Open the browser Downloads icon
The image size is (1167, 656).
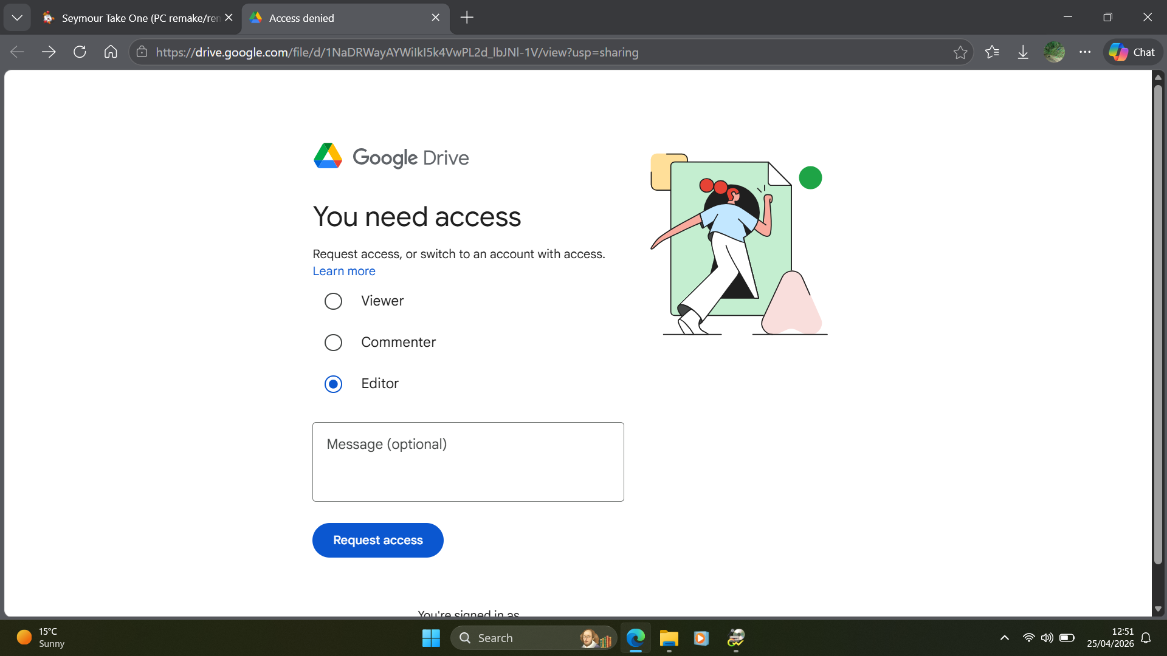(x=1023, y=52)
